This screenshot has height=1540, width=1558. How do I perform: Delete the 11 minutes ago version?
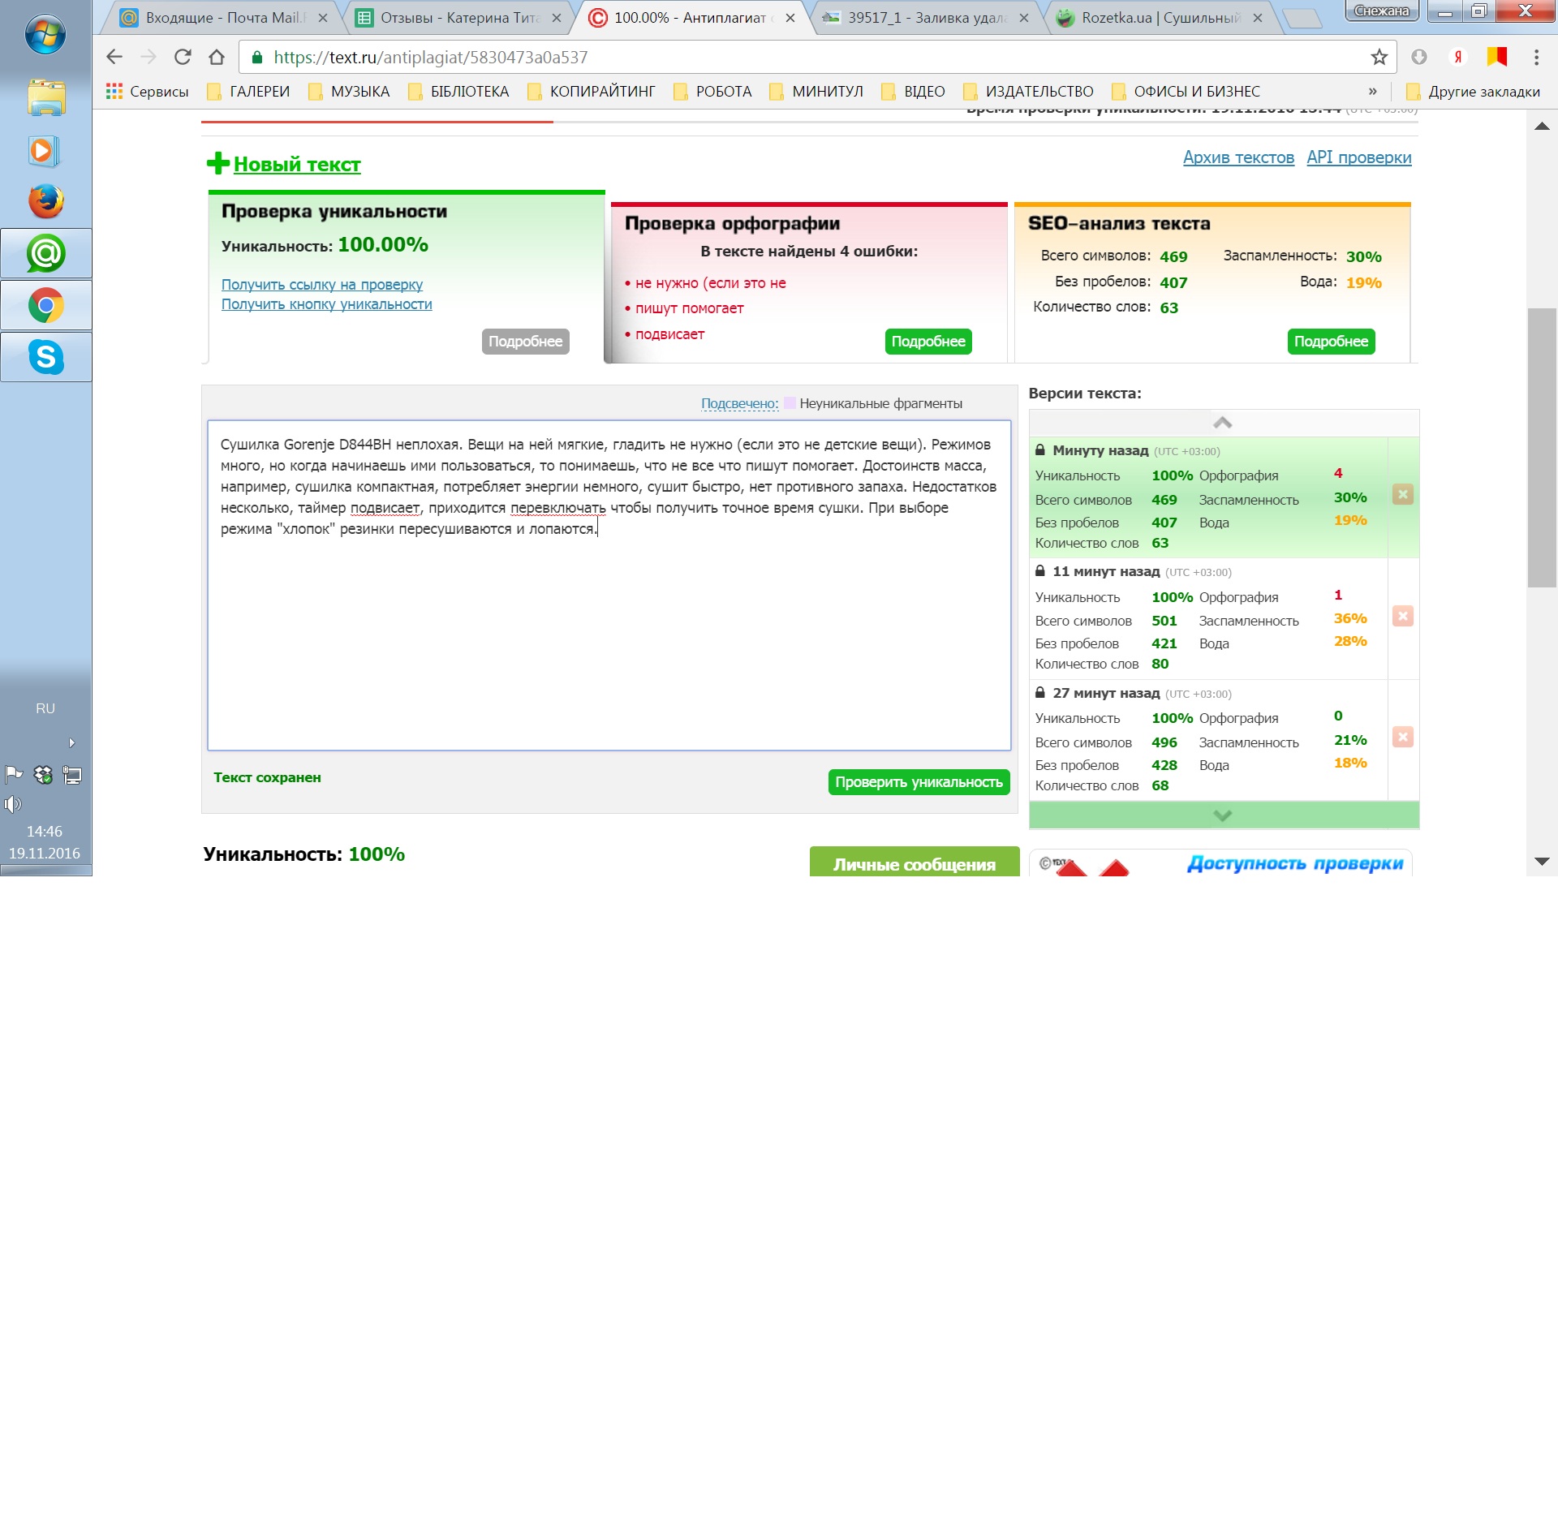click(x=1402, y=616)
